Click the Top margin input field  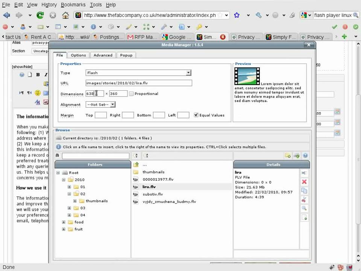pos(101,115)
